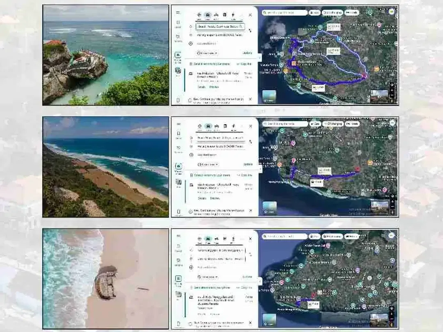Swap start and destination in top panel

tap(250, 30)
